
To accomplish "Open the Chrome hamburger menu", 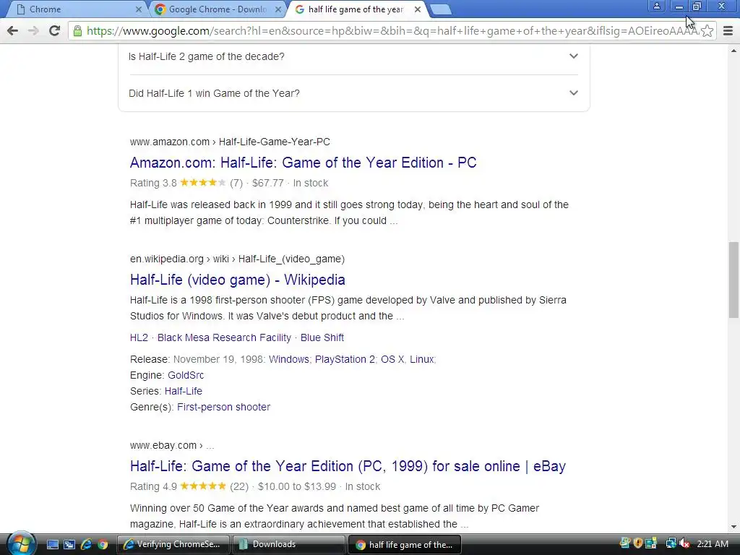I will coord(728,31).
